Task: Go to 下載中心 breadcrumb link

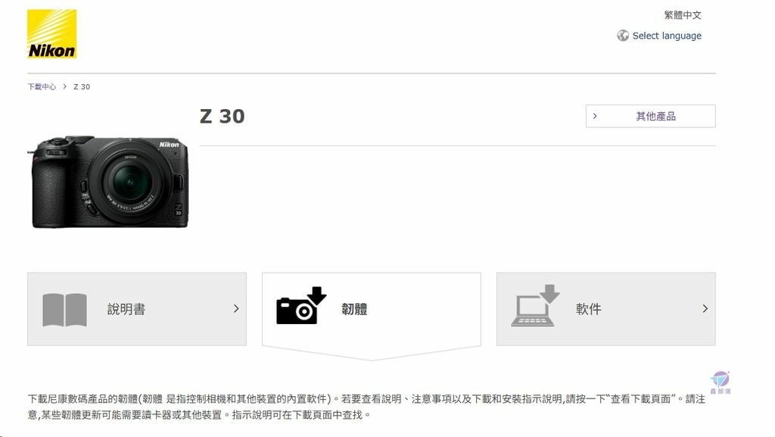Action: (x=42, y=86)
